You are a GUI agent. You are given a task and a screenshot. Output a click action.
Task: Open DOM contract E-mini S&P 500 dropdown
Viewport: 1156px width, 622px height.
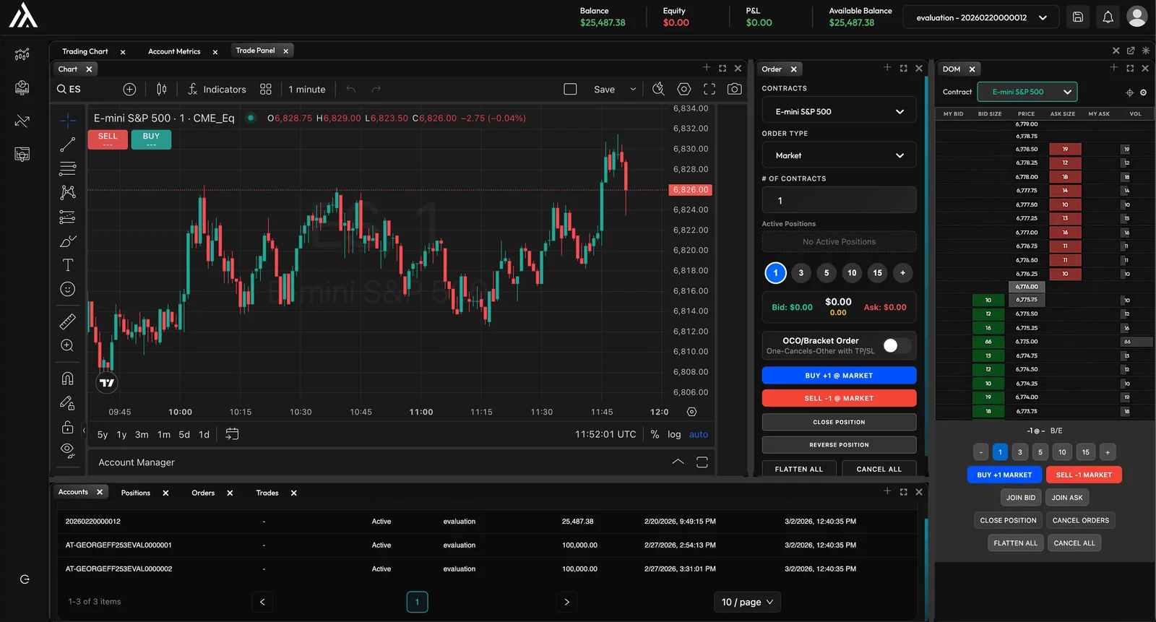(x=1027, y=92)
